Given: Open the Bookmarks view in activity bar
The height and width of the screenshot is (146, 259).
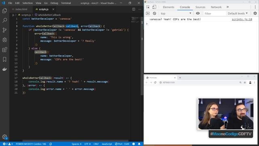Looking at the screenshot, I should pos(4,59).
